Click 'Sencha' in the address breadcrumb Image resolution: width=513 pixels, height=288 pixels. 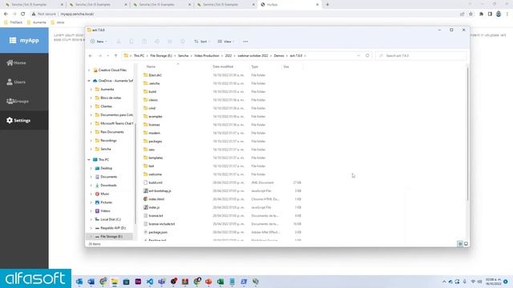184,56
